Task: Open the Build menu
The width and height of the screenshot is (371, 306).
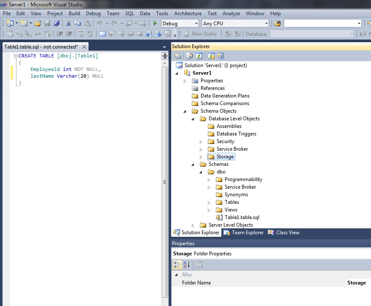Action: click(x=74, y=14)
